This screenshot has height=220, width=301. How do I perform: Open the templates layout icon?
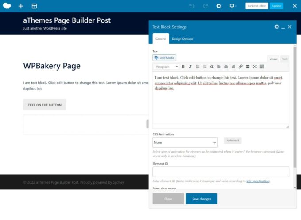(34, 6)
